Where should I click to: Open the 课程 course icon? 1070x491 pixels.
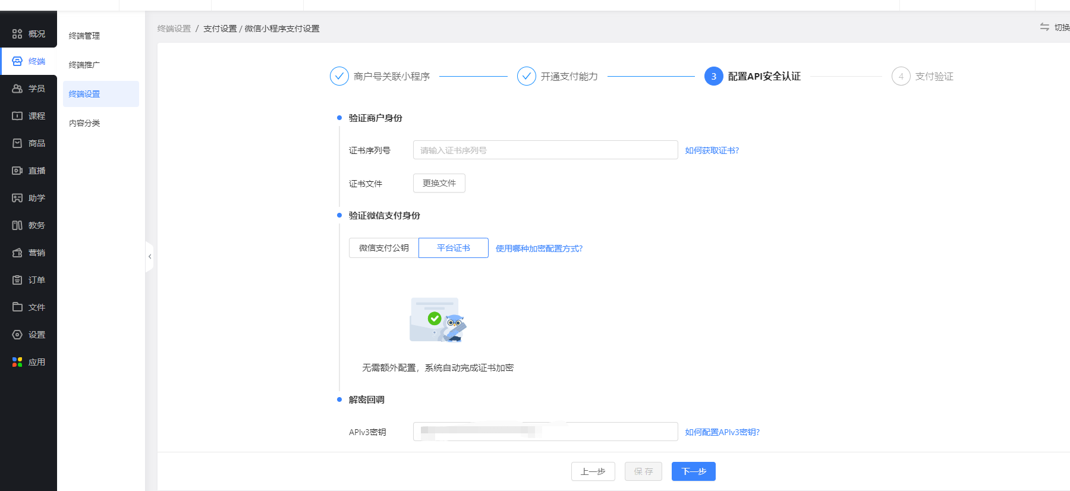point(17,116)
